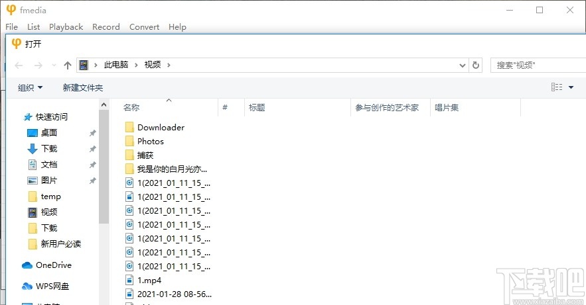This screenshot has height=305, width=586.
Task: Expand chevron after 视频 in path
Action: 169,65
